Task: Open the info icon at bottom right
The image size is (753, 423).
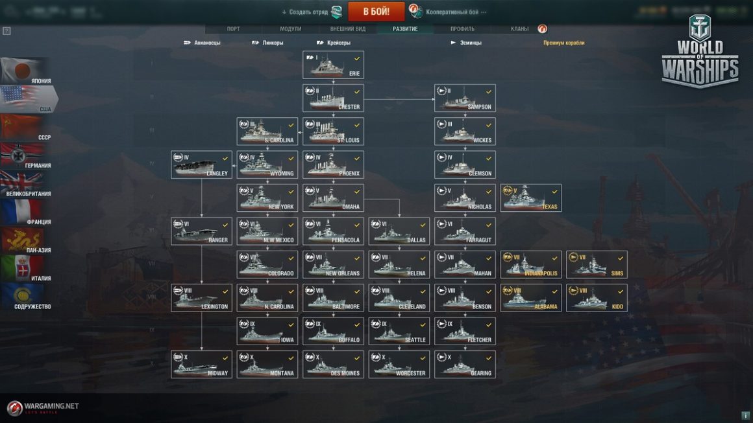Action: click(745, 415)
